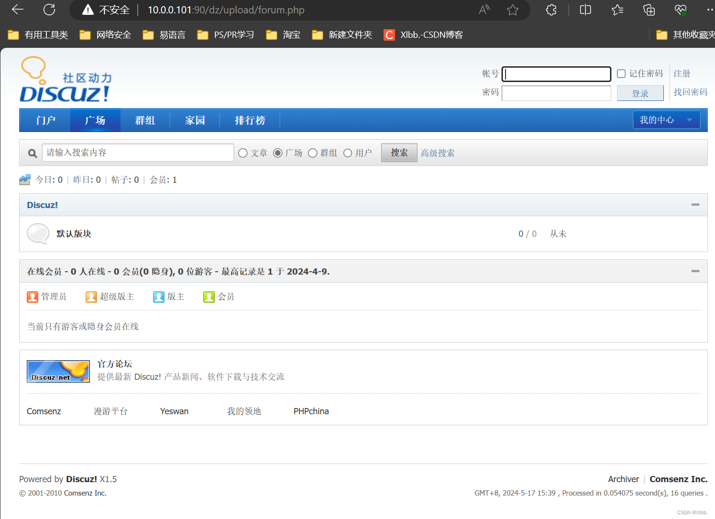Open Archiver footer link
Viewport: 715px width, 519px height.
tap(624, 479)
